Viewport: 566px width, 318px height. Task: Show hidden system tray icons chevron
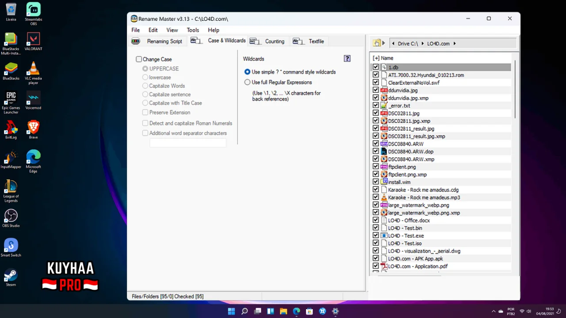pos(493,311)
